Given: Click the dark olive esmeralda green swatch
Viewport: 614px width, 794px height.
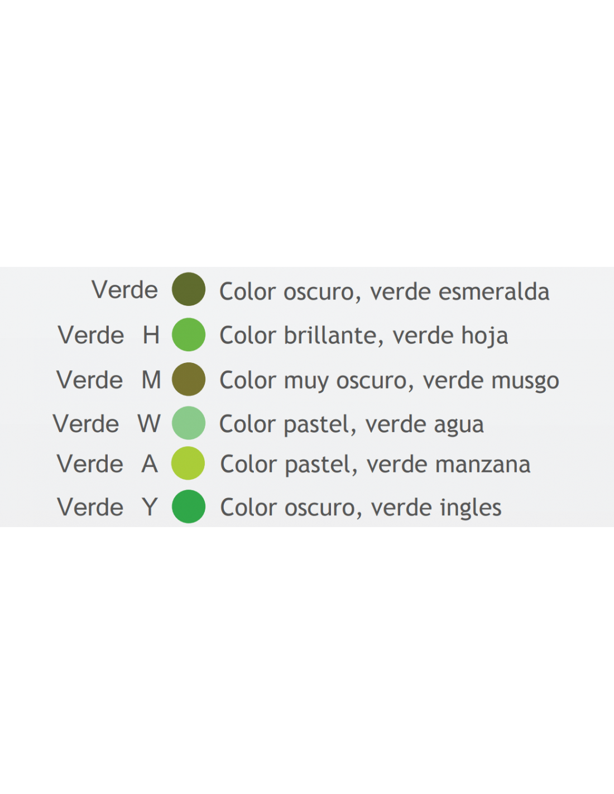Looking at the screenshot, I should coord(189,289).
